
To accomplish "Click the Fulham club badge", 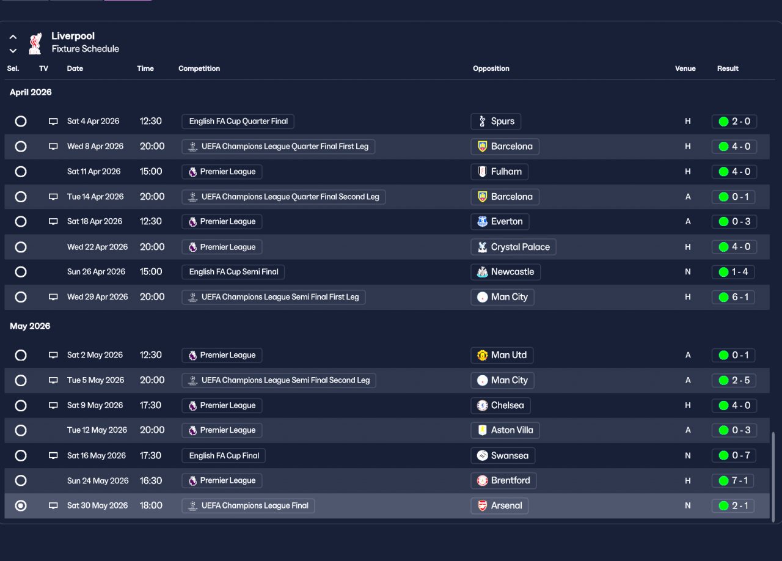I will 483,172.
